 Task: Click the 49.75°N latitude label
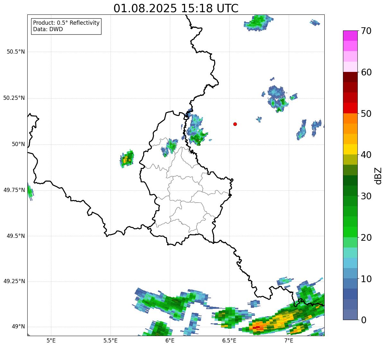[x=14, y=190]
